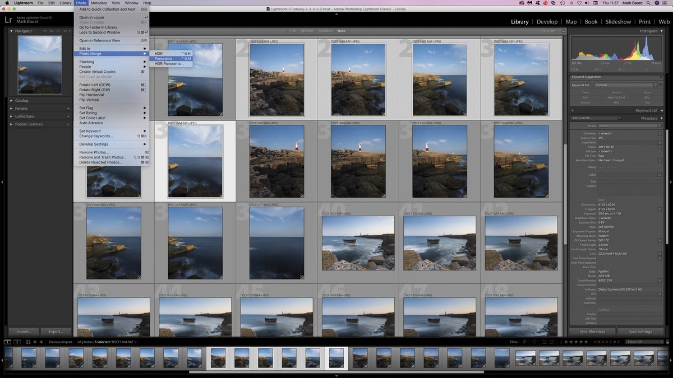Click the Lightroom Lr logo identity plate
Image resolution: width=673 pixels, height=378 pixels.
click(x=8, y=20)
